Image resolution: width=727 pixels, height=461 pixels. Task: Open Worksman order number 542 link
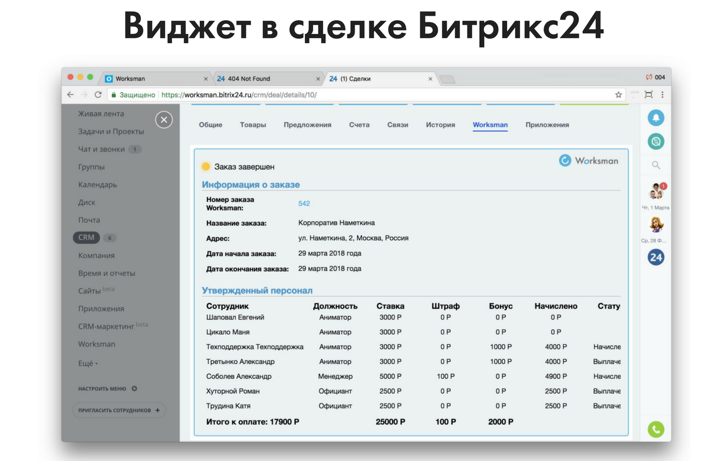304,204
